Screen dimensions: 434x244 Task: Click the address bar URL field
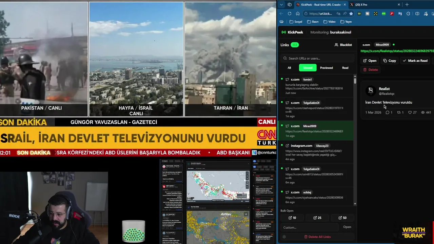click(321, 14)
